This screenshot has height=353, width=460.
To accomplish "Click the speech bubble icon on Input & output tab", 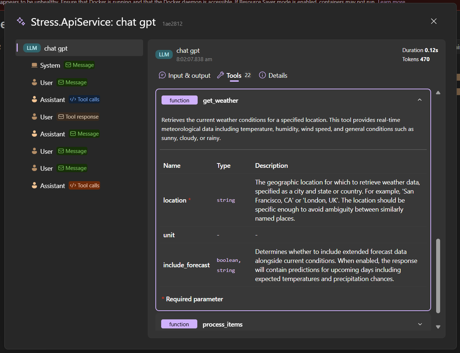I will point(162,75).
